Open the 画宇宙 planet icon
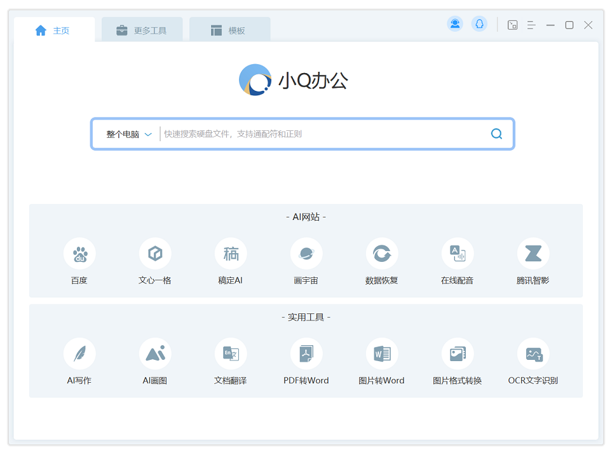The image size is (612, 452). (x=306, y=254)
